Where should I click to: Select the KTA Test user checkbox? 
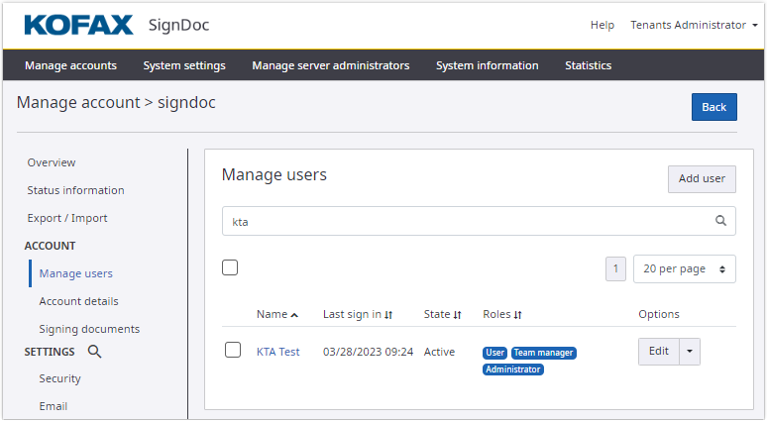[233, 350]
